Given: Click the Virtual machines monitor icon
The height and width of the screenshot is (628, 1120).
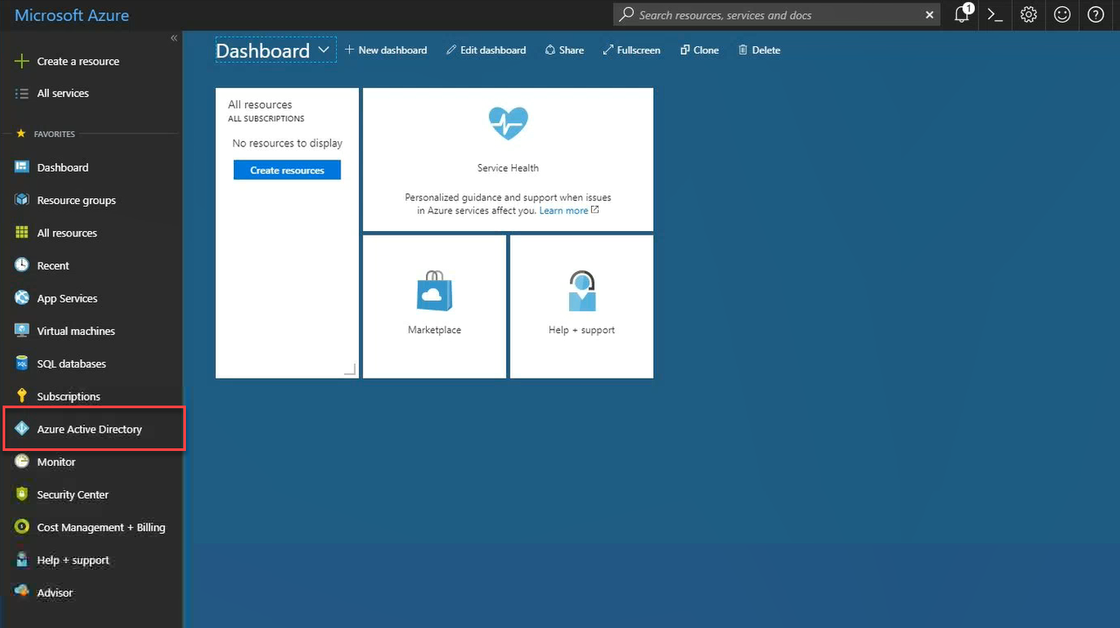Looking at the screenshot, I should 22,331.
